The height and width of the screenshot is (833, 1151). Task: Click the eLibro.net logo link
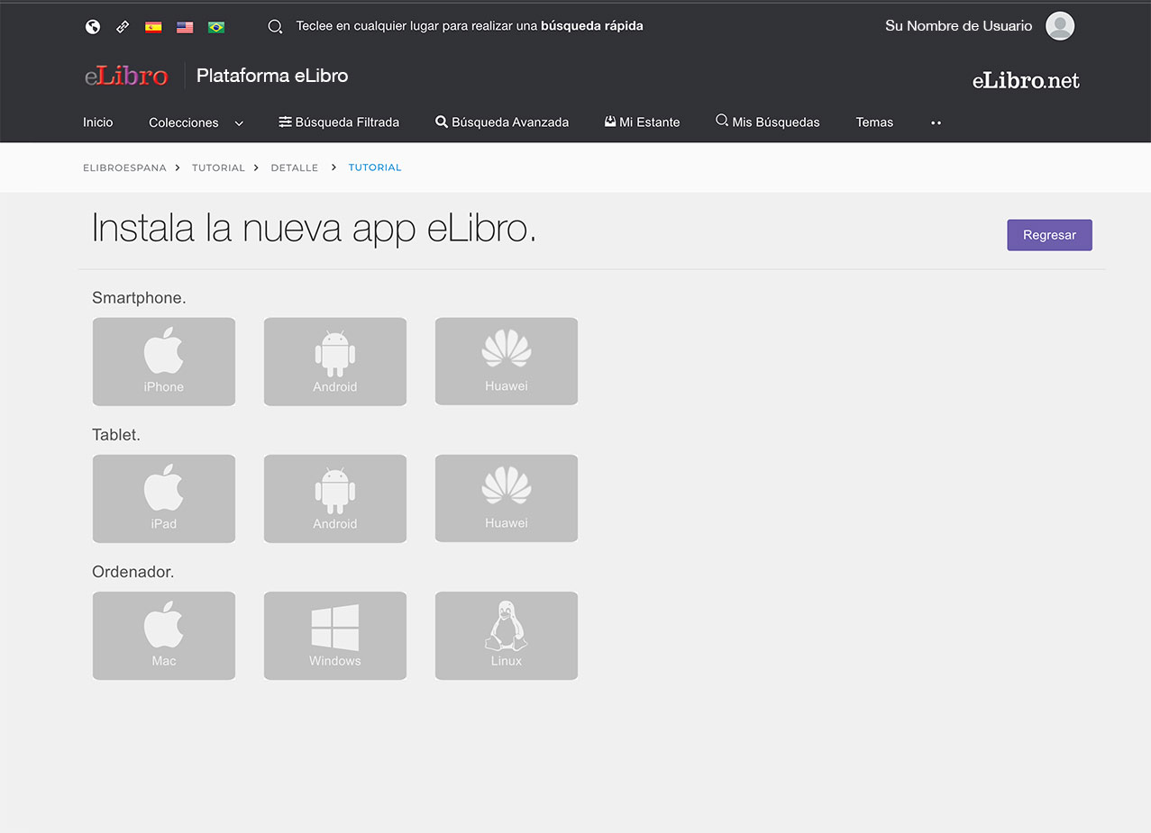click(1026, 81)
